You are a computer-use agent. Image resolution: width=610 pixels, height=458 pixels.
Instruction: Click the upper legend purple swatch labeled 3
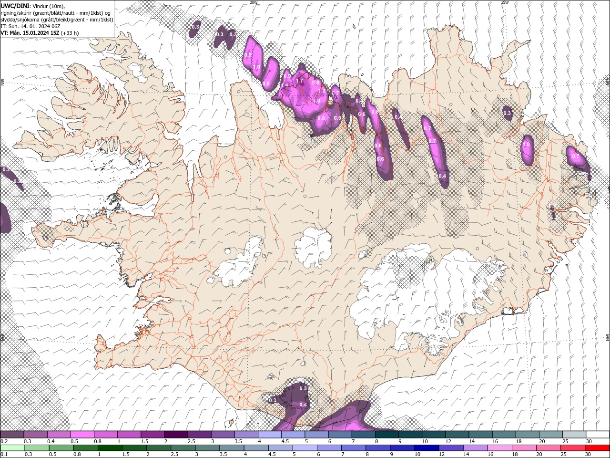pos(223,434)
